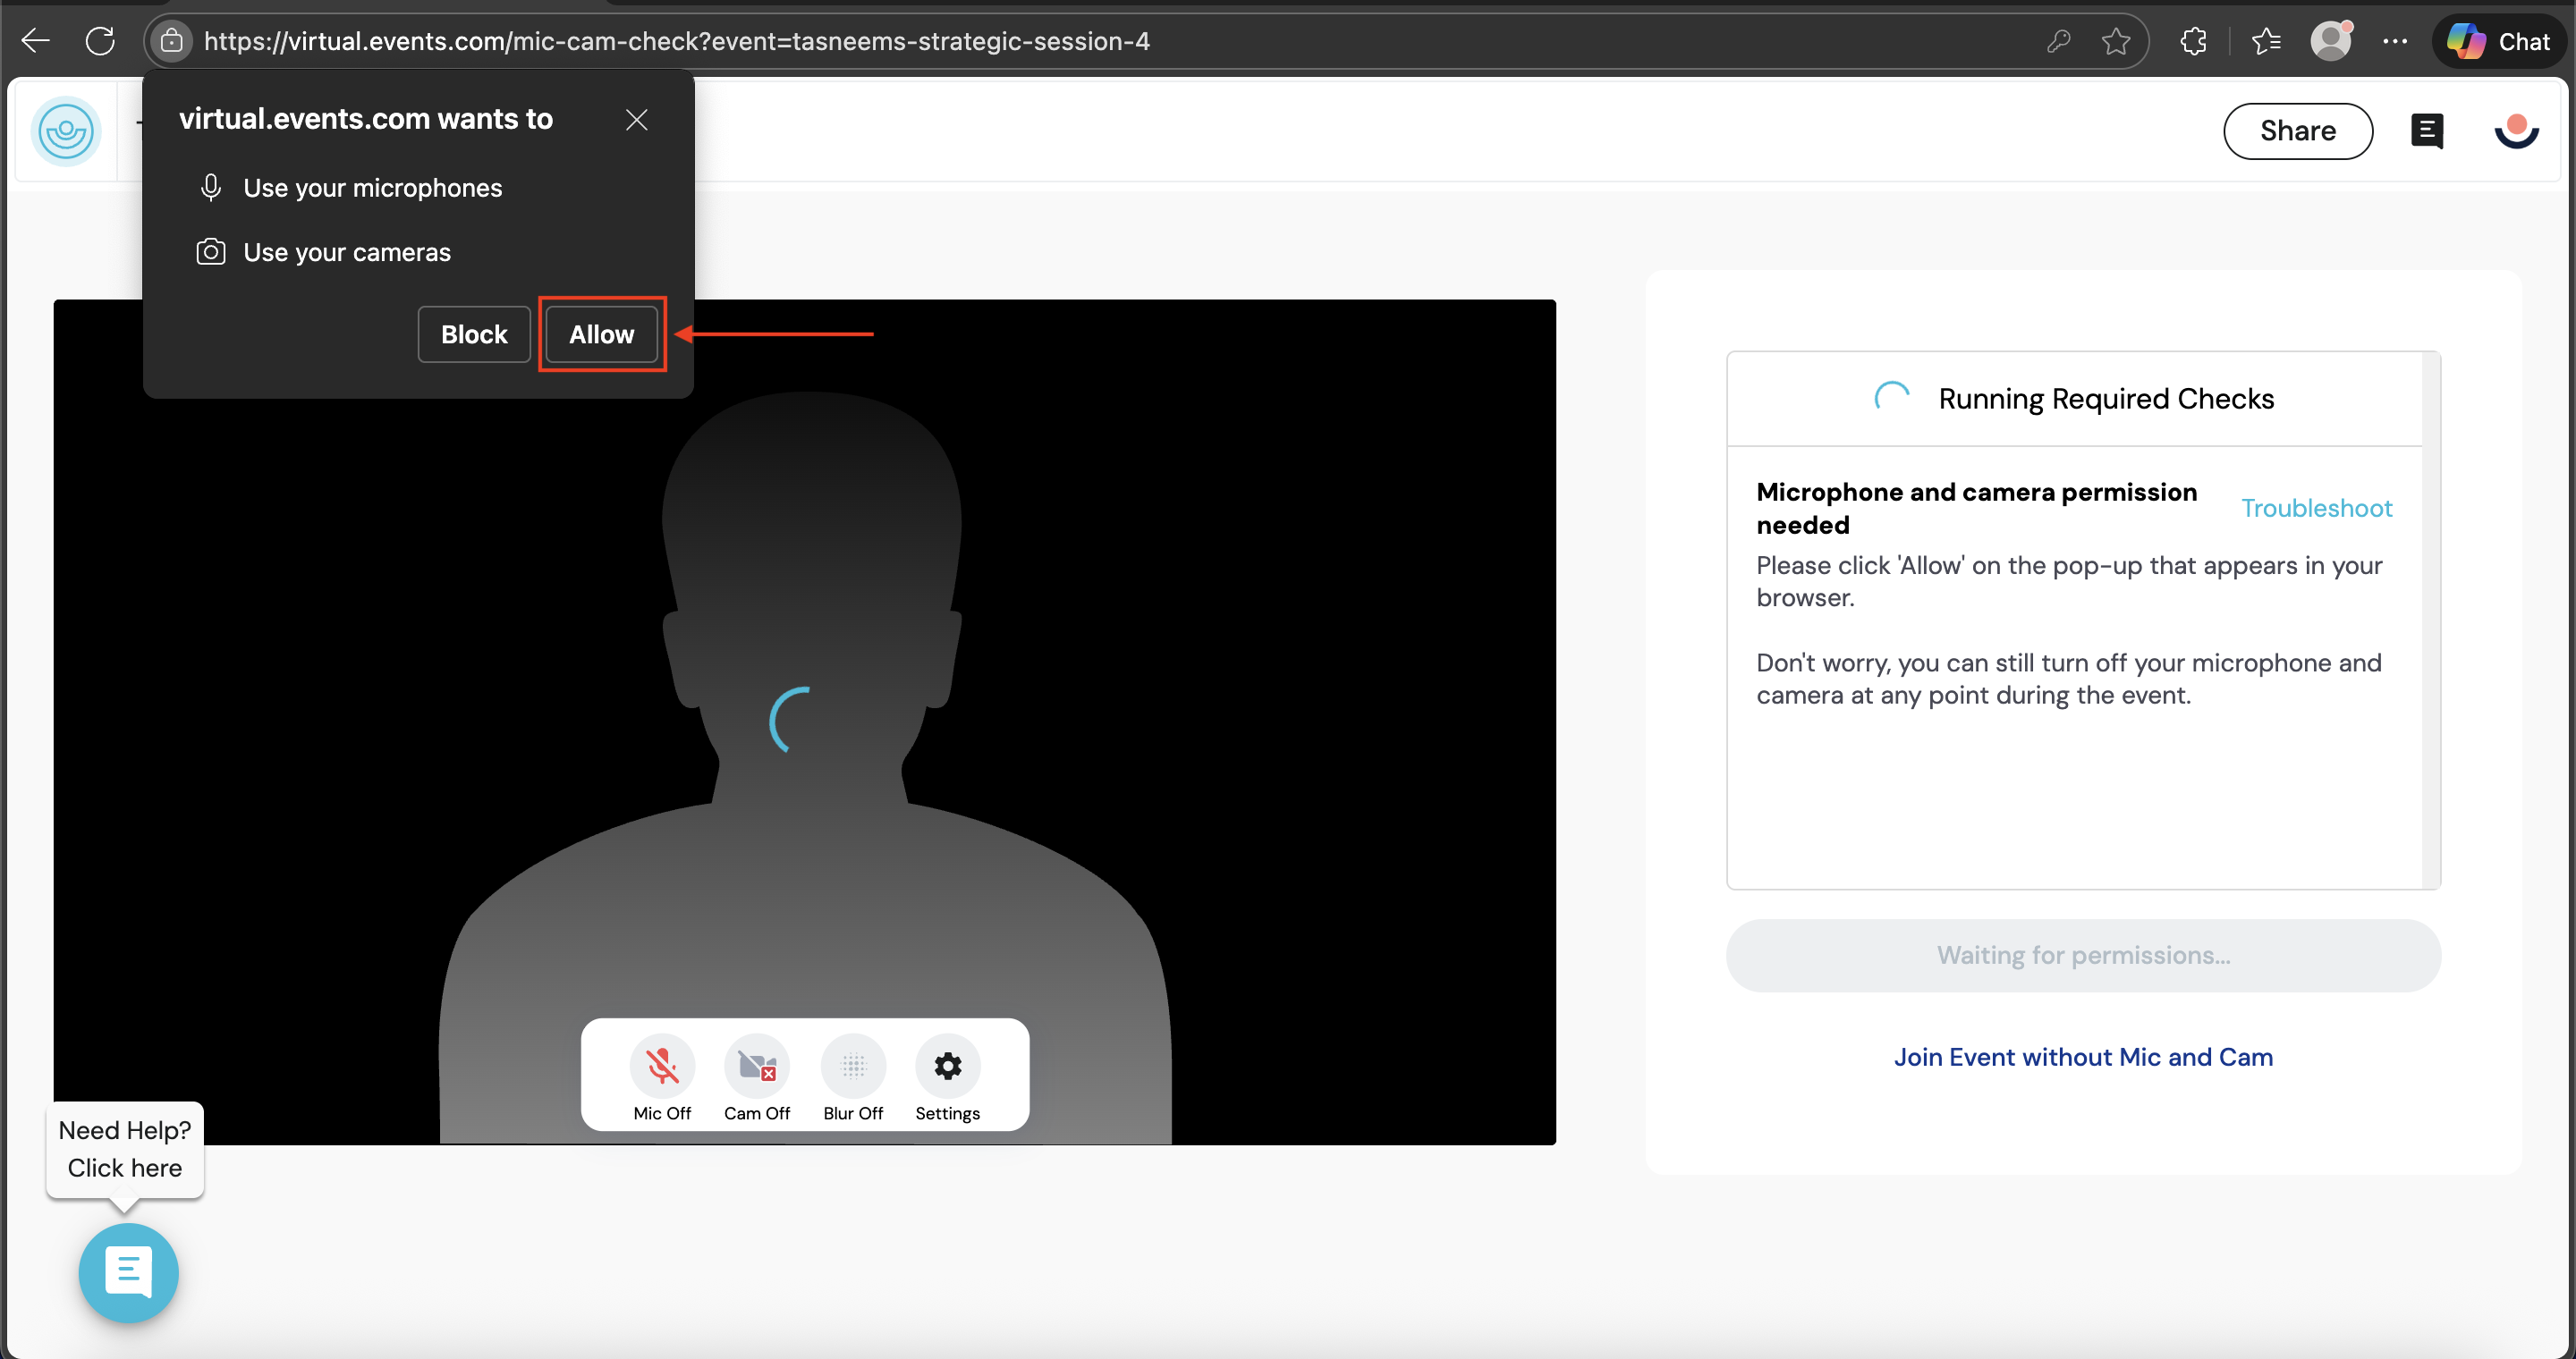The height and width of the screenshot is (1359, 2576).
Task: Open browser settings and more menu
Action: coord(2394,41)
